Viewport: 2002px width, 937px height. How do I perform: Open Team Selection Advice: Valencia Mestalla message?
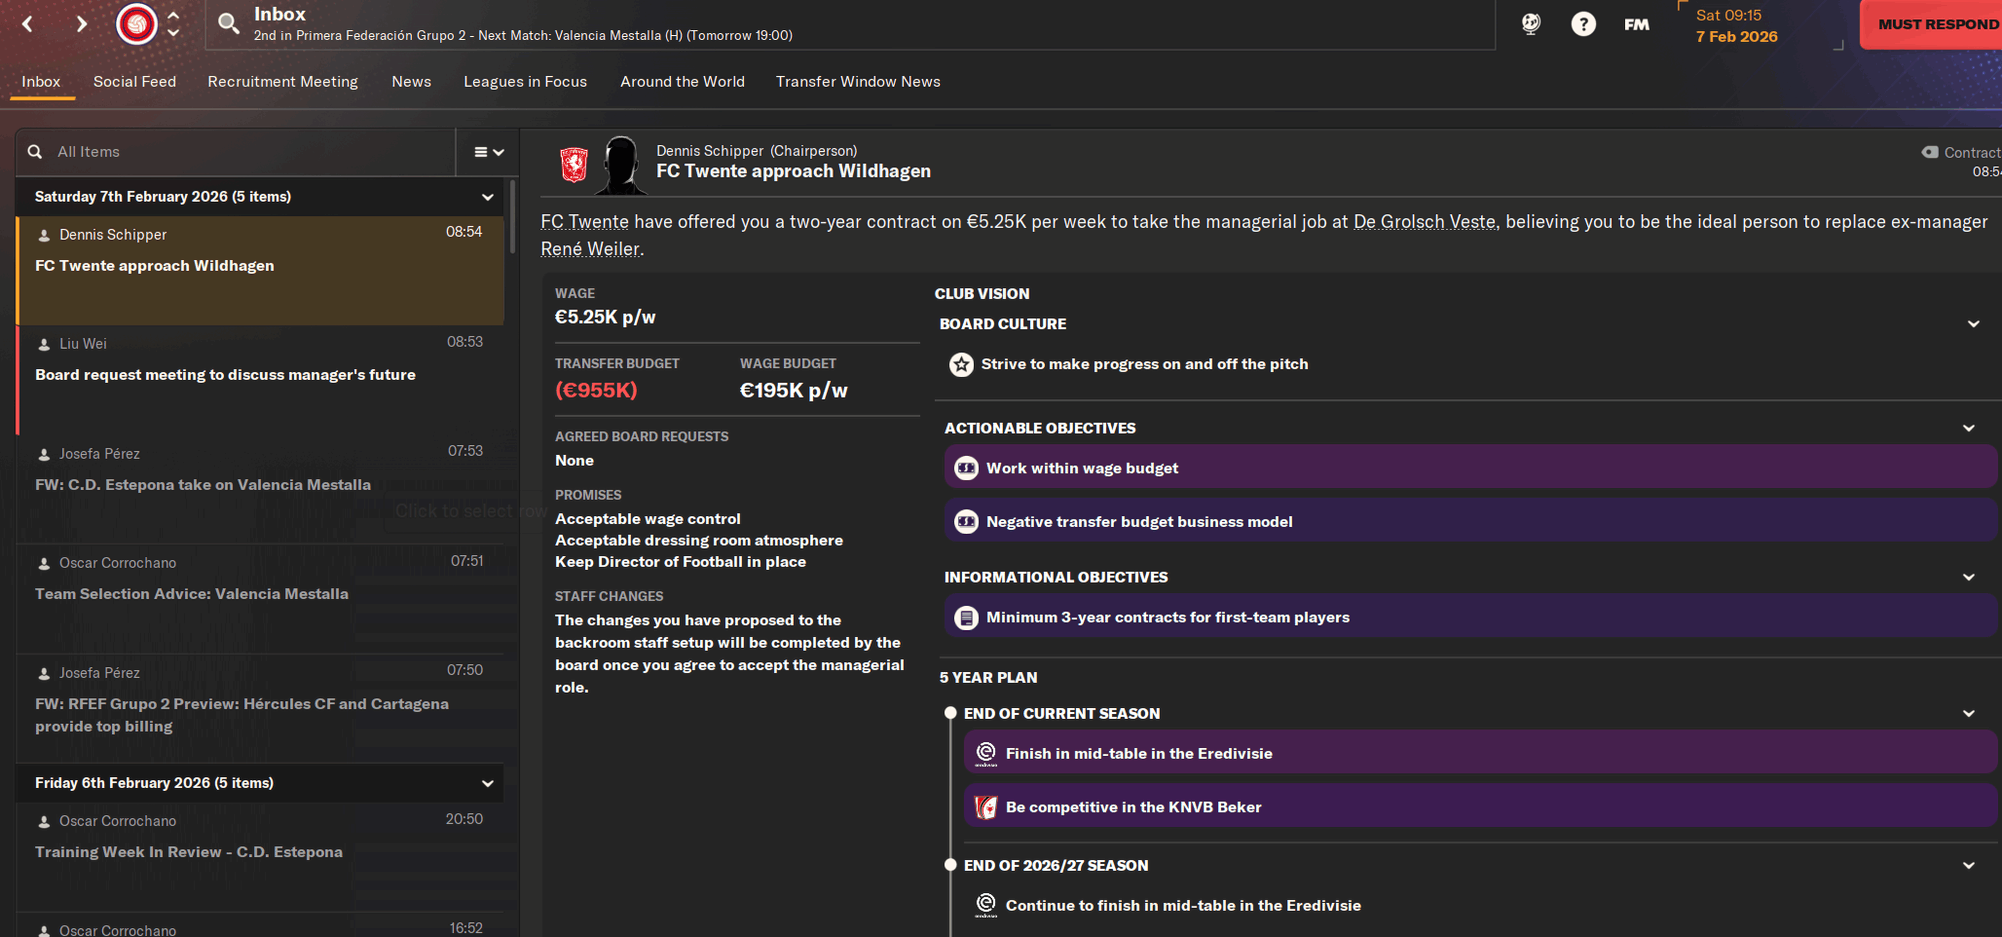click(x=260, y=599)
